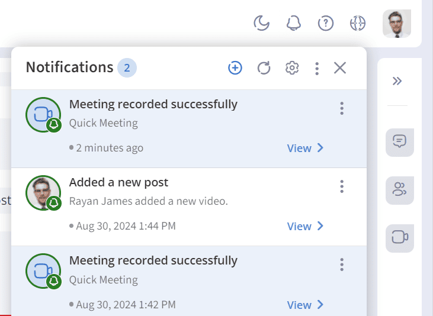Image resolution: width=433 pixels, height=316 pixels.
Task: Open the chat icon in right sidebar
Action: point(400,142)
